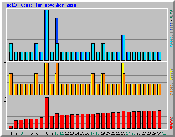The width and height of the screenshot is (175, 137).
Task: Click the day 21 axis label
Action: tap(113, 133)
